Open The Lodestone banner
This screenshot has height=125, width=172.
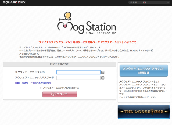144,112
